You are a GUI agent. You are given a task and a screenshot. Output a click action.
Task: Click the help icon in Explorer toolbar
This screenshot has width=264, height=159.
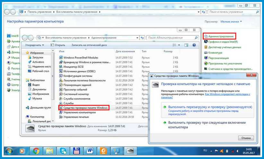(x=194, y=45)
